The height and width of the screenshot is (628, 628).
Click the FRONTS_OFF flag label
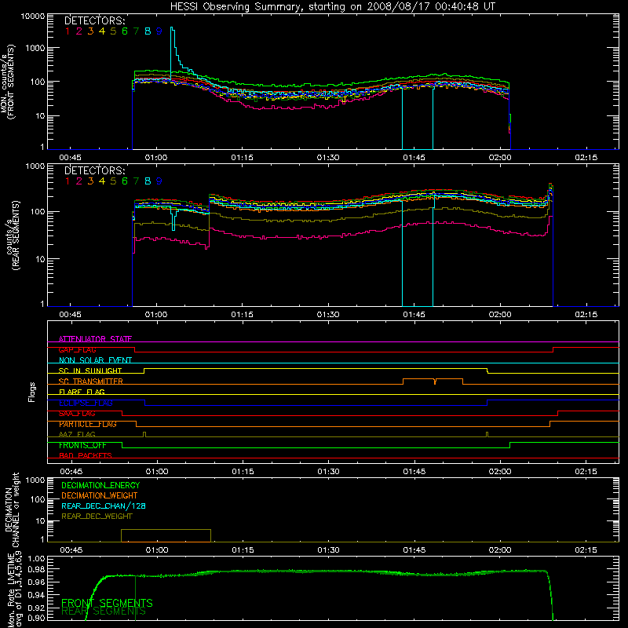[82, 445]
